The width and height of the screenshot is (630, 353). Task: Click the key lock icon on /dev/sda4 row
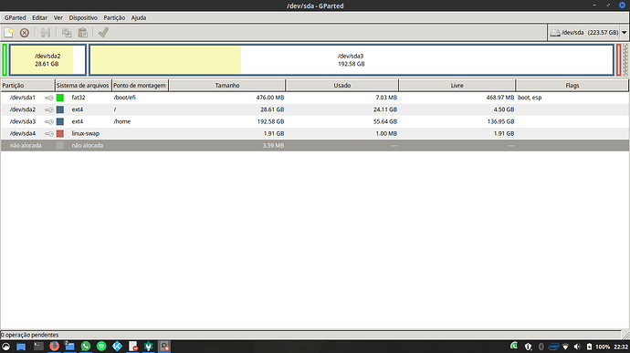click(49, 134)
